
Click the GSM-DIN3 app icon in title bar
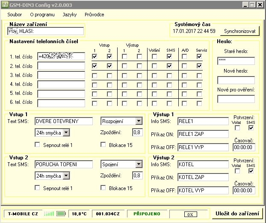pyautogui.click(x=5, y=5)
